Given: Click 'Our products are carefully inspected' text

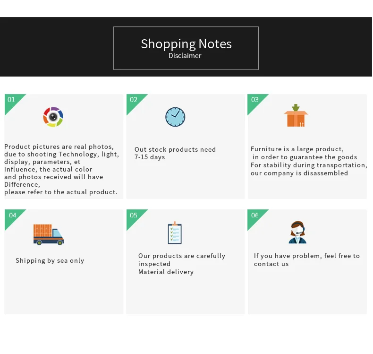Looking at the screenshot, I should click(182, 260).
